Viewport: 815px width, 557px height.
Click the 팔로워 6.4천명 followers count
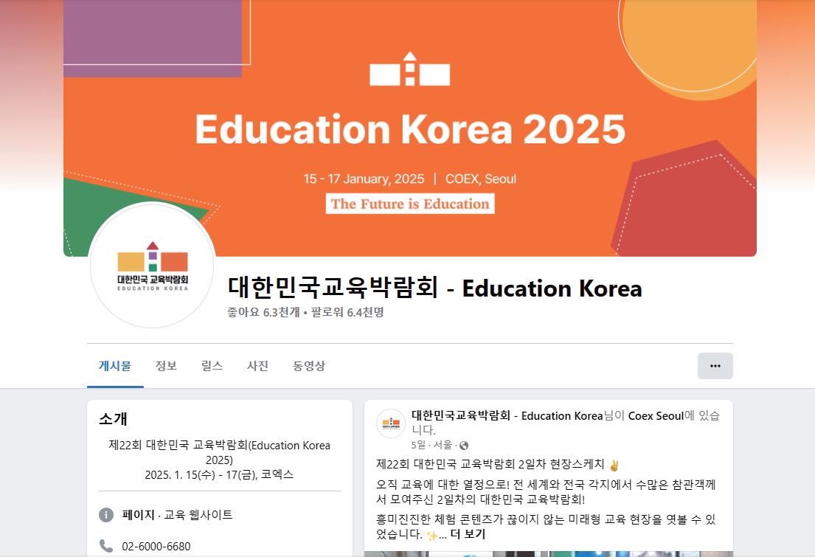(x=347, y=312)
